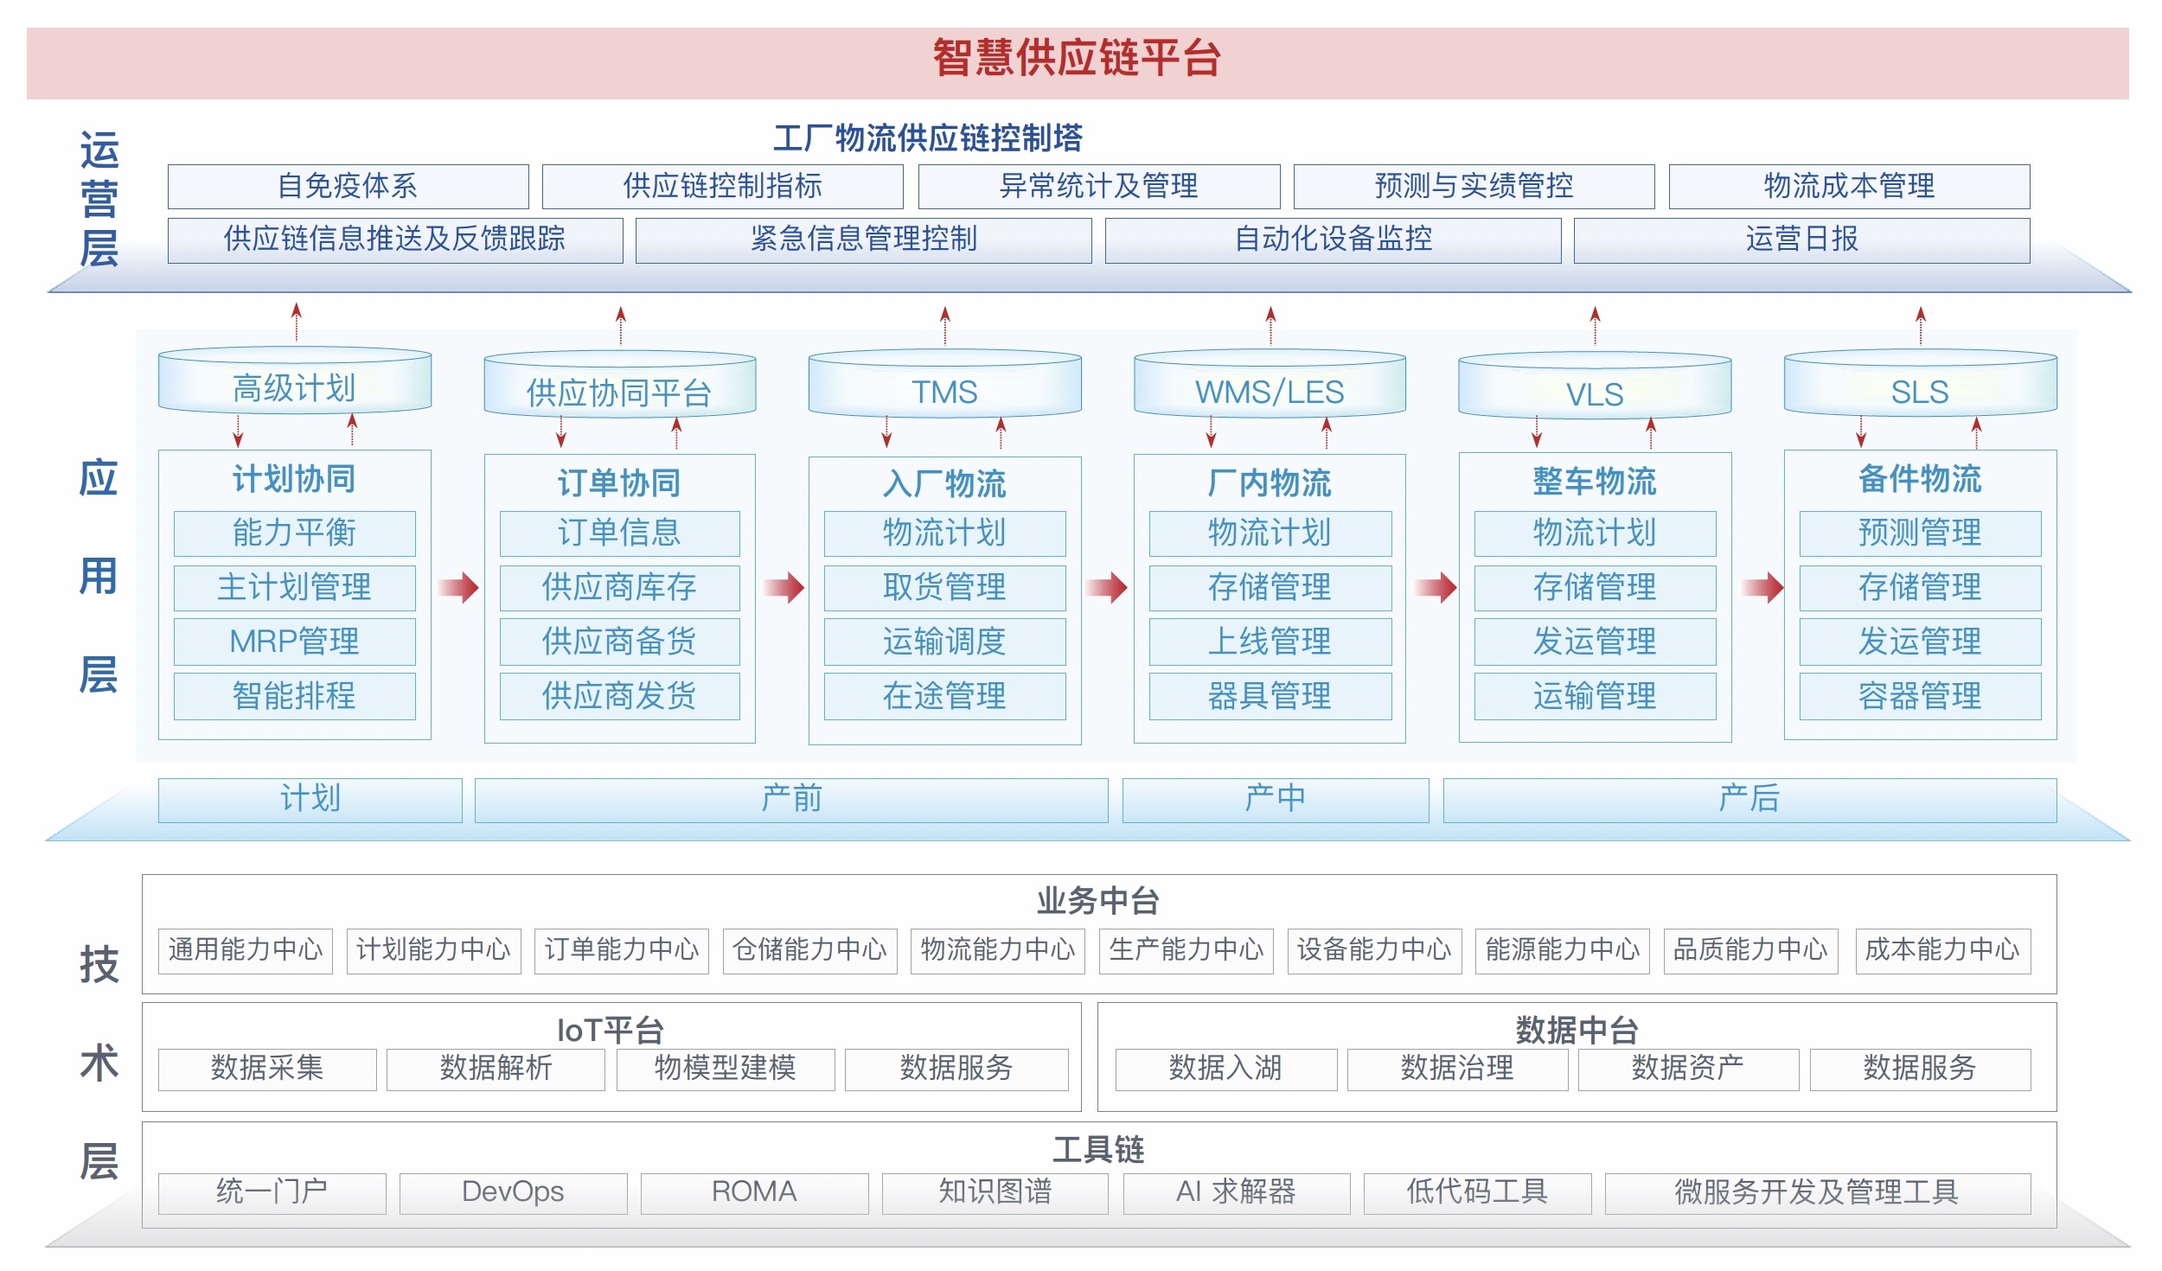Click the 在途管理 item
The image size is (2162, 1271).
pos(944,696)
